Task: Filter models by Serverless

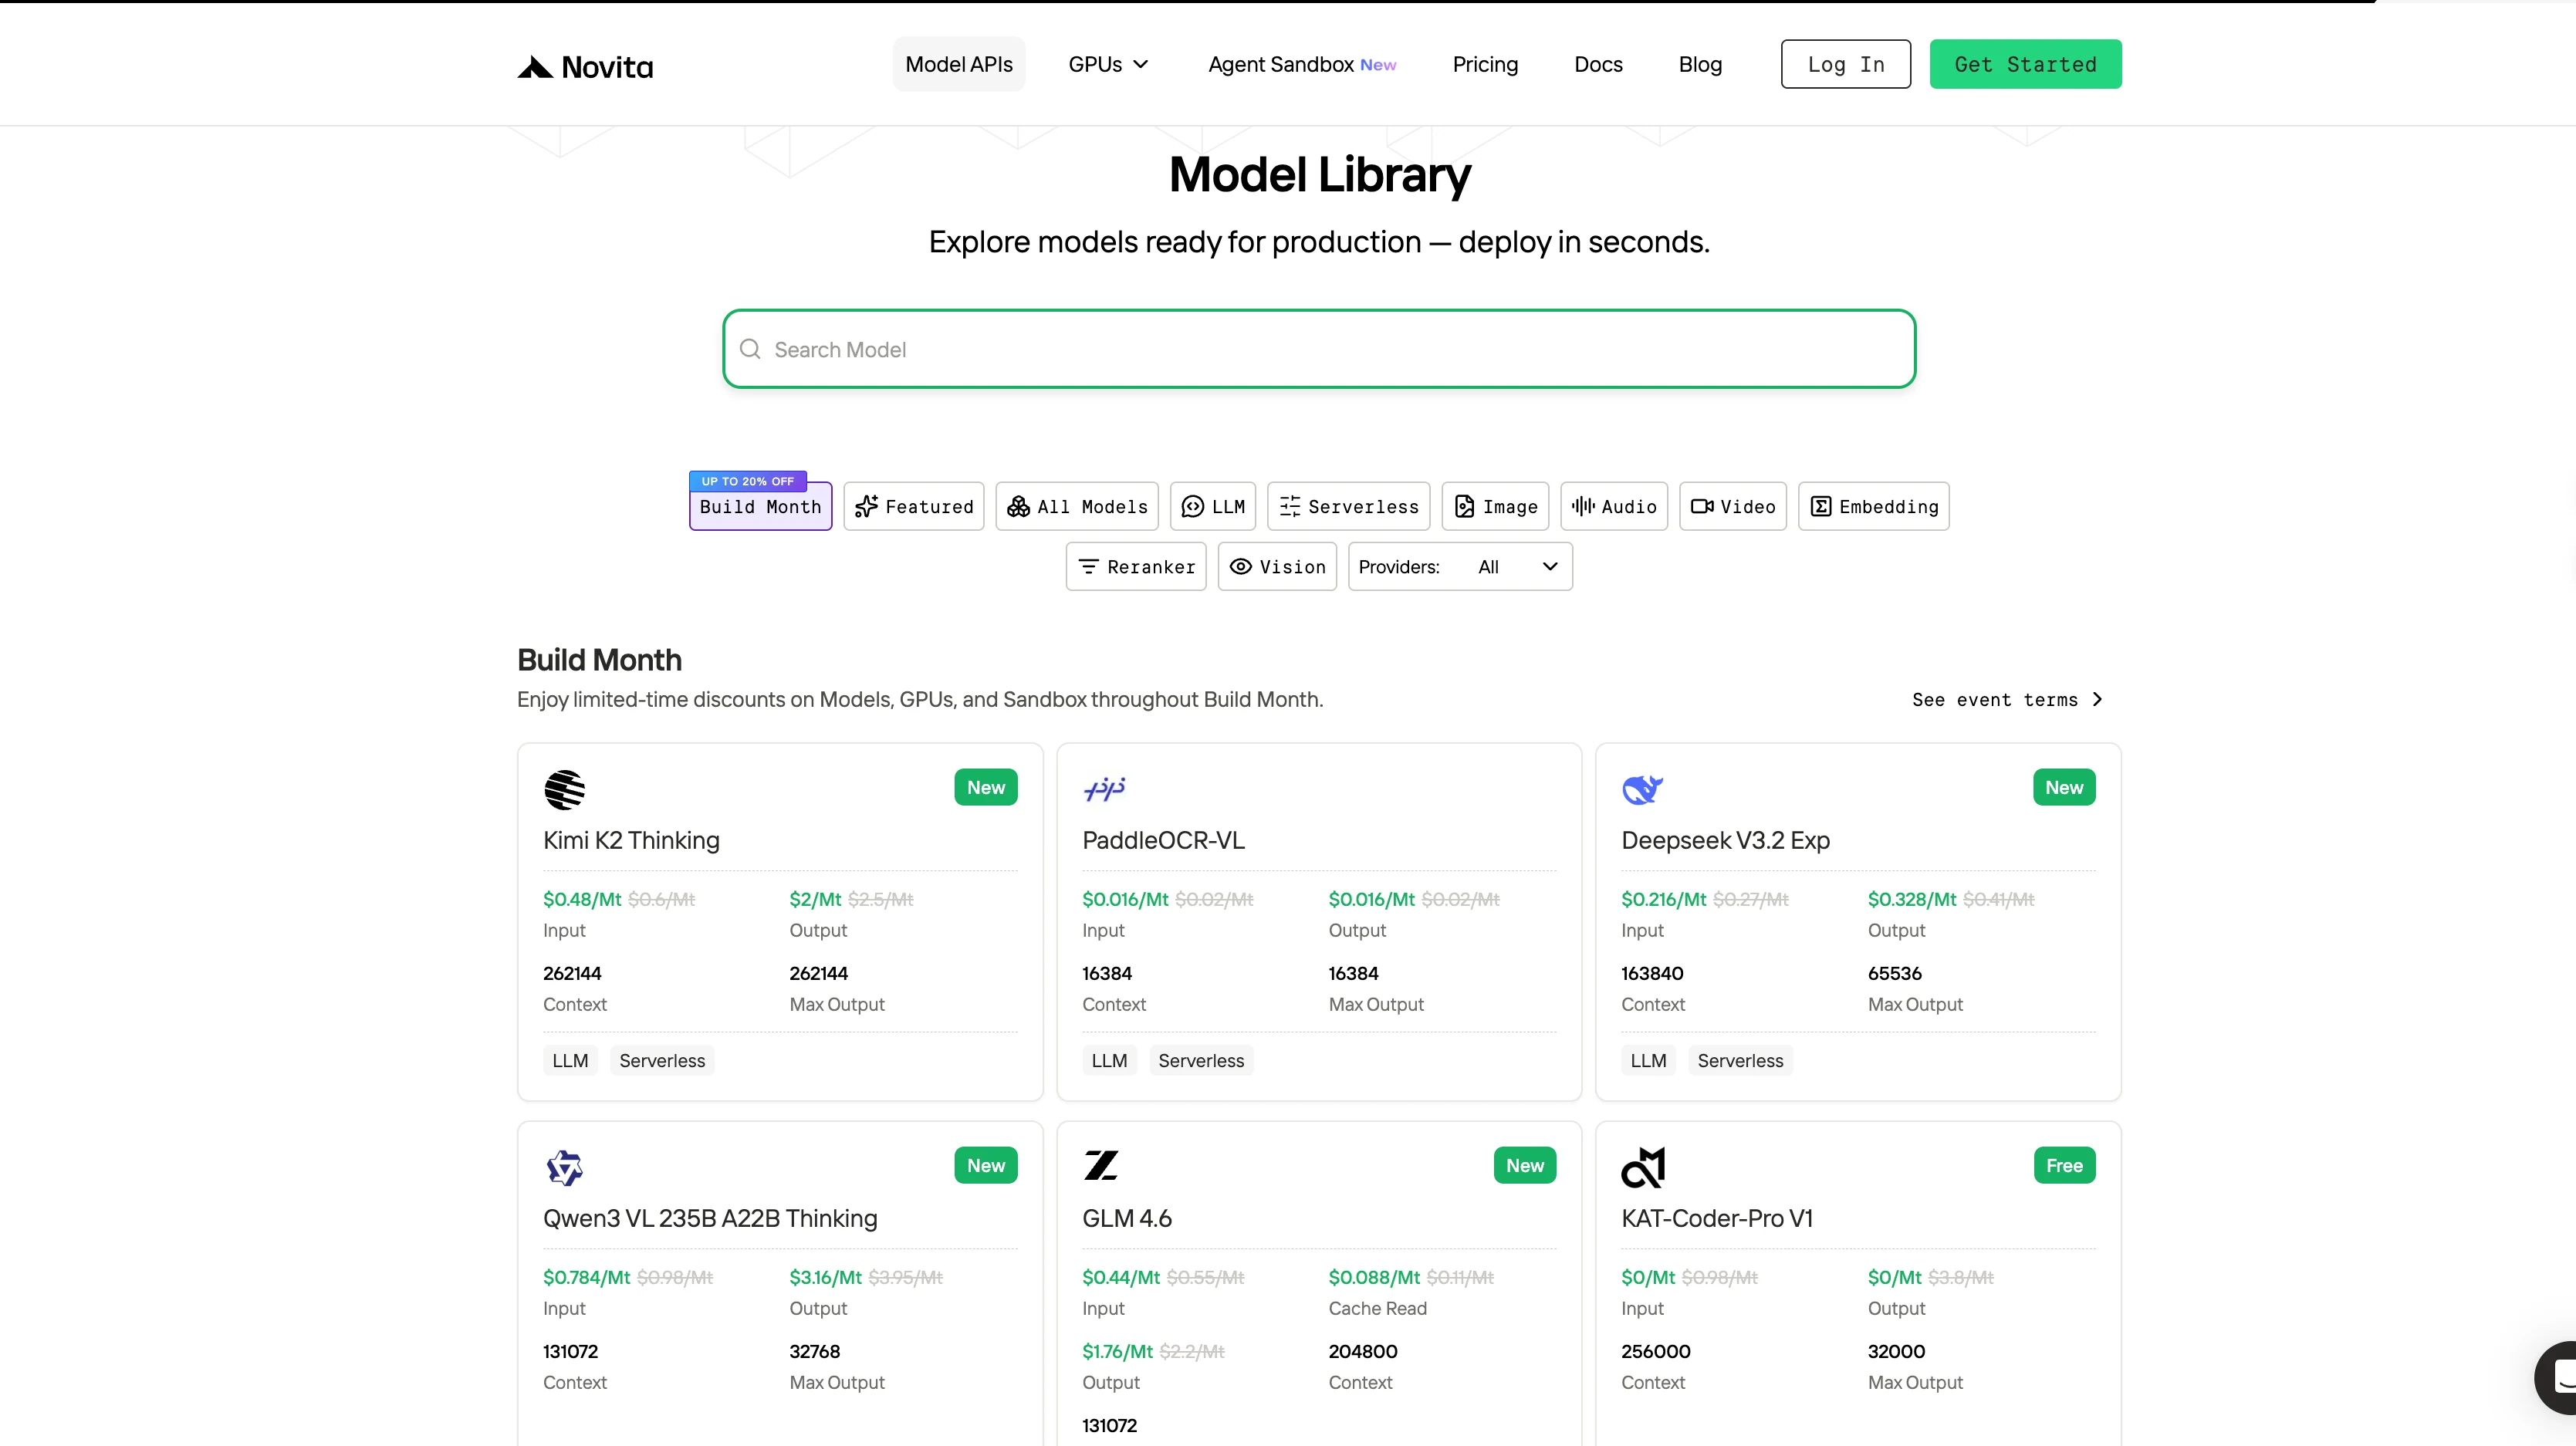Action: pyautogui.click(x=1349, y=506)
